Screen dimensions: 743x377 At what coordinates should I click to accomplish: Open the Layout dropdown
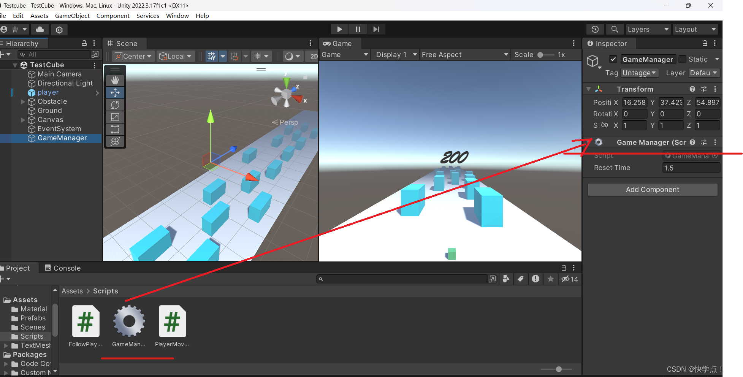695,29
